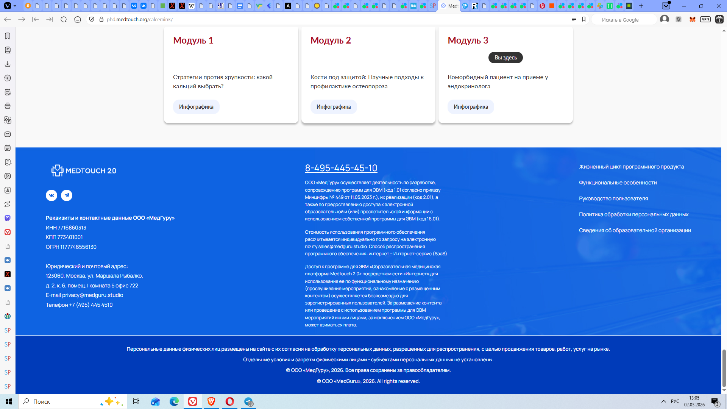Open the Bookmarks panel in sidebar
727x409 pixels.
(x=8, y=36)
